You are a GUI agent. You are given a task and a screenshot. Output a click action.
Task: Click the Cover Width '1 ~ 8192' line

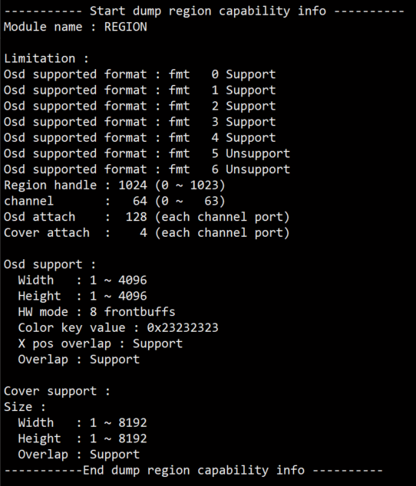tap(82, 423)
